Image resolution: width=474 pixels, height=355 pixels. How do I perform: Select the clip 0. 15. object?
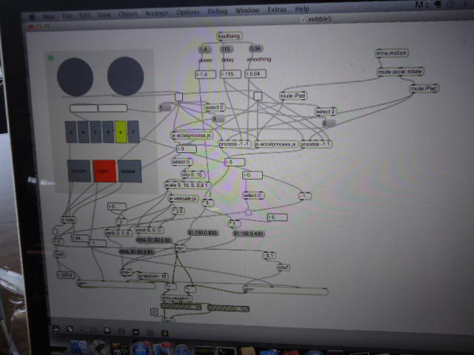pos(193,175)
